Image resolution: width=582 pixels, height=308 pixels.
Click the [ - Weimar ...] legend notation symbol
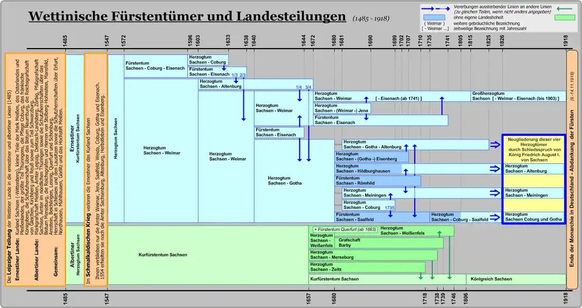pyautogui.click(x=434, y=29)
